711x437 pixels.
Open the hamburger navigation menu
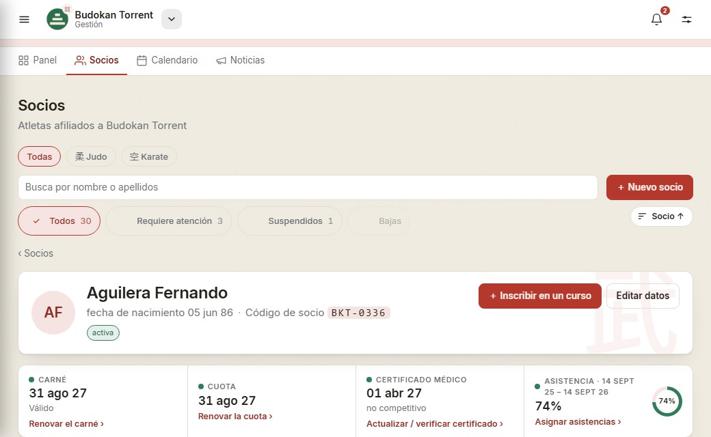24,20
